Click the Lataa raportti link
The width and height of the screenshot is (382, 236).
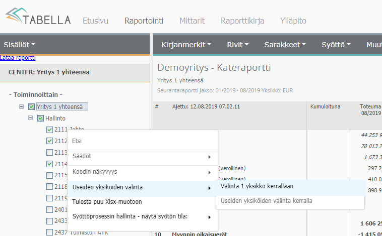(x=18, y=58)
